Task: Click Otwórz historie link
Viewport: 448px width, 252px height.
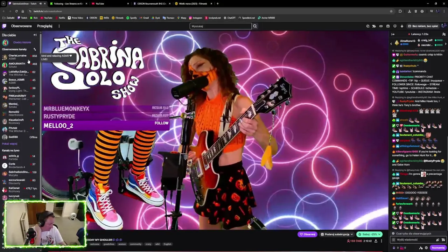Action: pyautogui.click(x=22, y=42)
